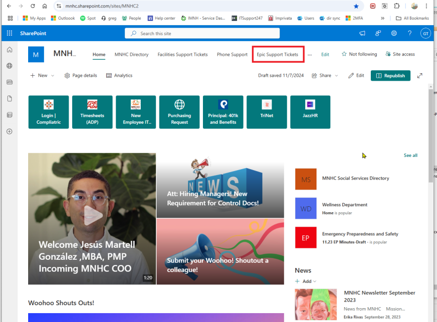Open the SharePoint app launcher waffle
This screenshot has width=437, height=322.
click(9, 33)
